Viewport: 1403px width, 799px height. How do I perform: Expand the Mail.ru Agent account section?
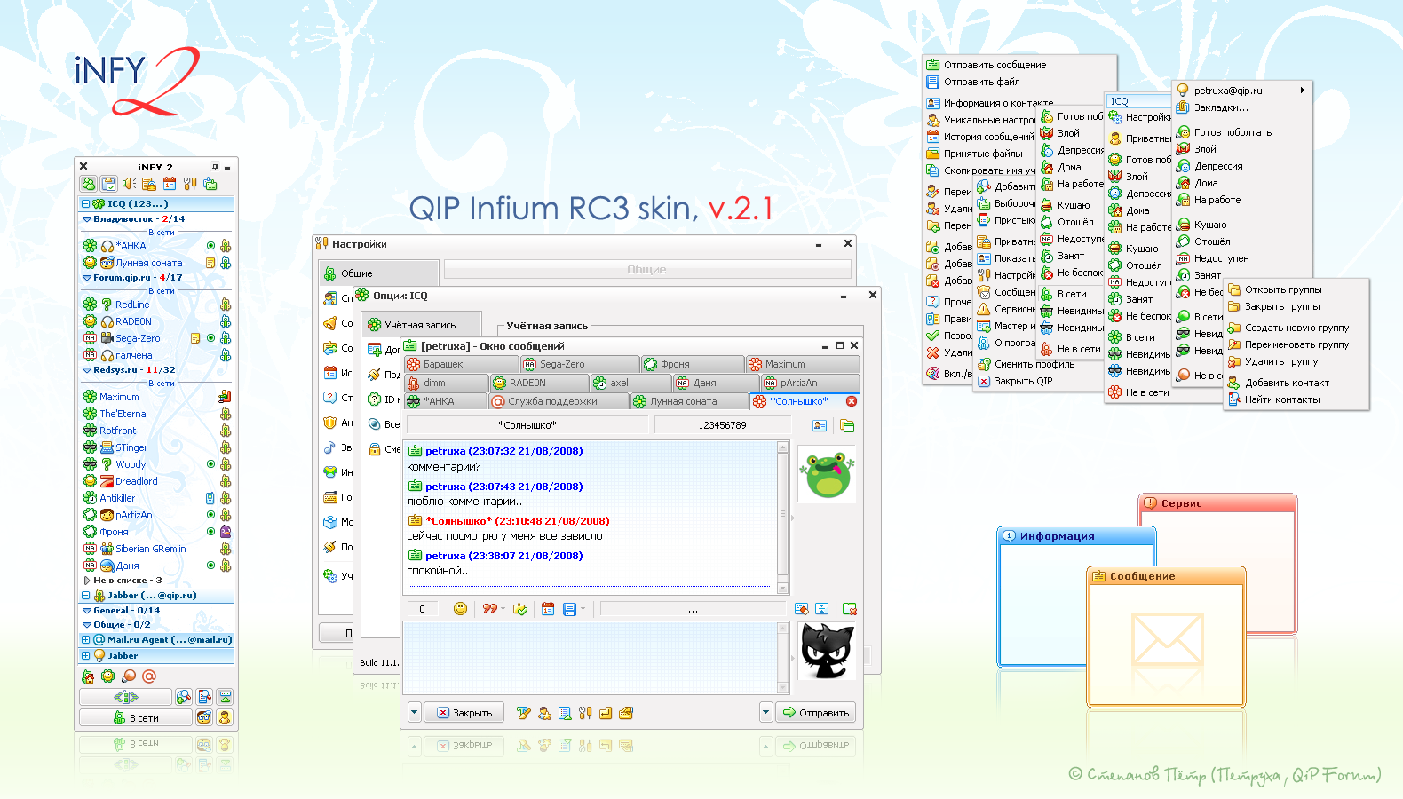[x=86, y=639]
